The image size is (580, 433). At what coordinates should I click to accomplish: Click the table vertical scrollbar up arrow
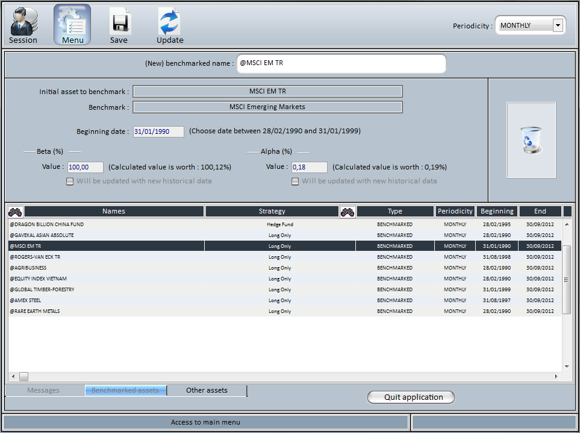(x=567, y=224)
